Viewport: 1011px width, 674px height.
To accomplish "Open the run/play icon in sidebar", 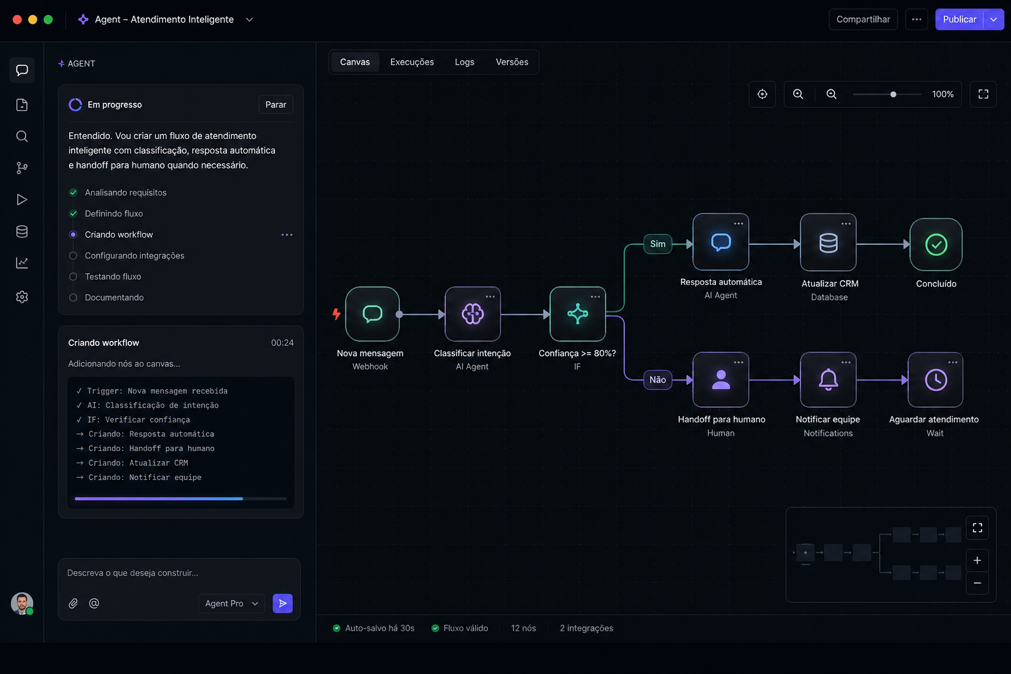I will 22,199.
